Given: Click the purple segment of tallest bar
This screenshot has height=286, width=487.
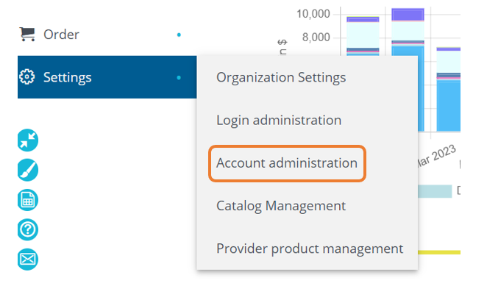Looking at the screenshot, I should click(x=408, y=15).
